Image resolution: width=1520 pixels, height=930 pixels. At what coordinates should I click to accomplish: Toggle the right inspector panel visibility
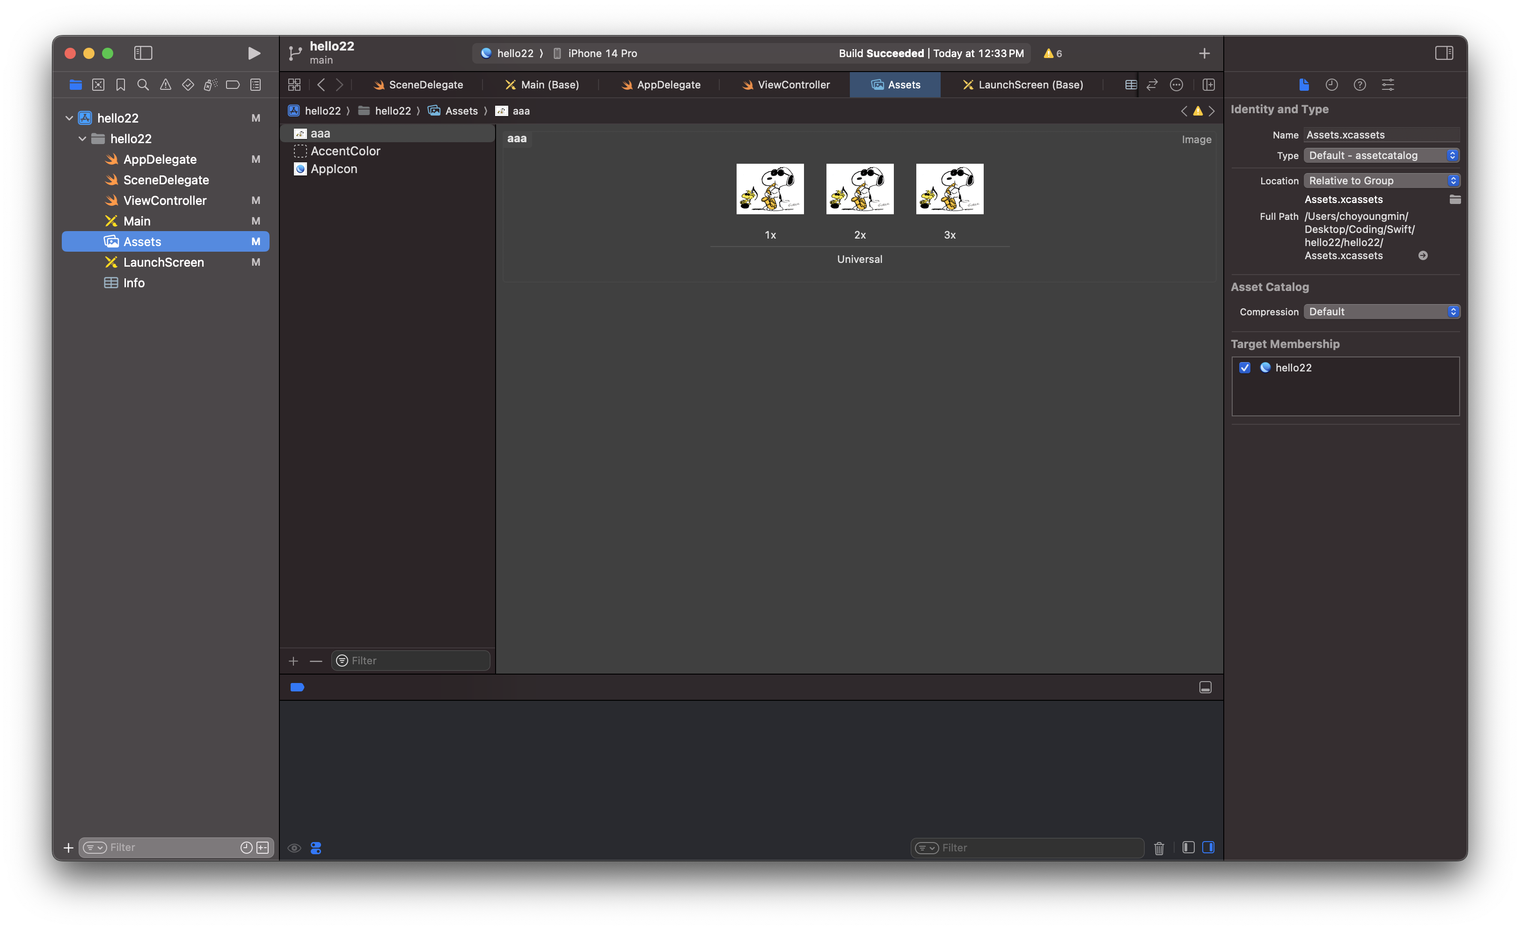pos(1444,54)
